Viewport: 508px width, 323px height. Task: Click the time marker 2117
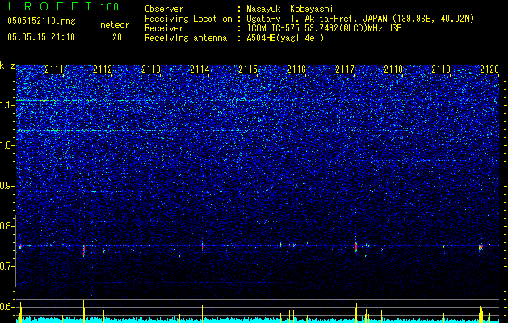[345, 69]
